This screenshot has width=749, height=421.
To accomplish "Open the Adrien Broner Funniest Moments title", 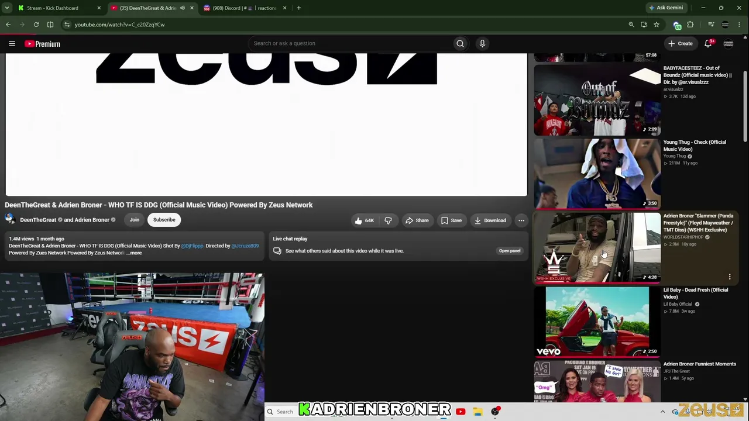I will [x=699, y=364].
